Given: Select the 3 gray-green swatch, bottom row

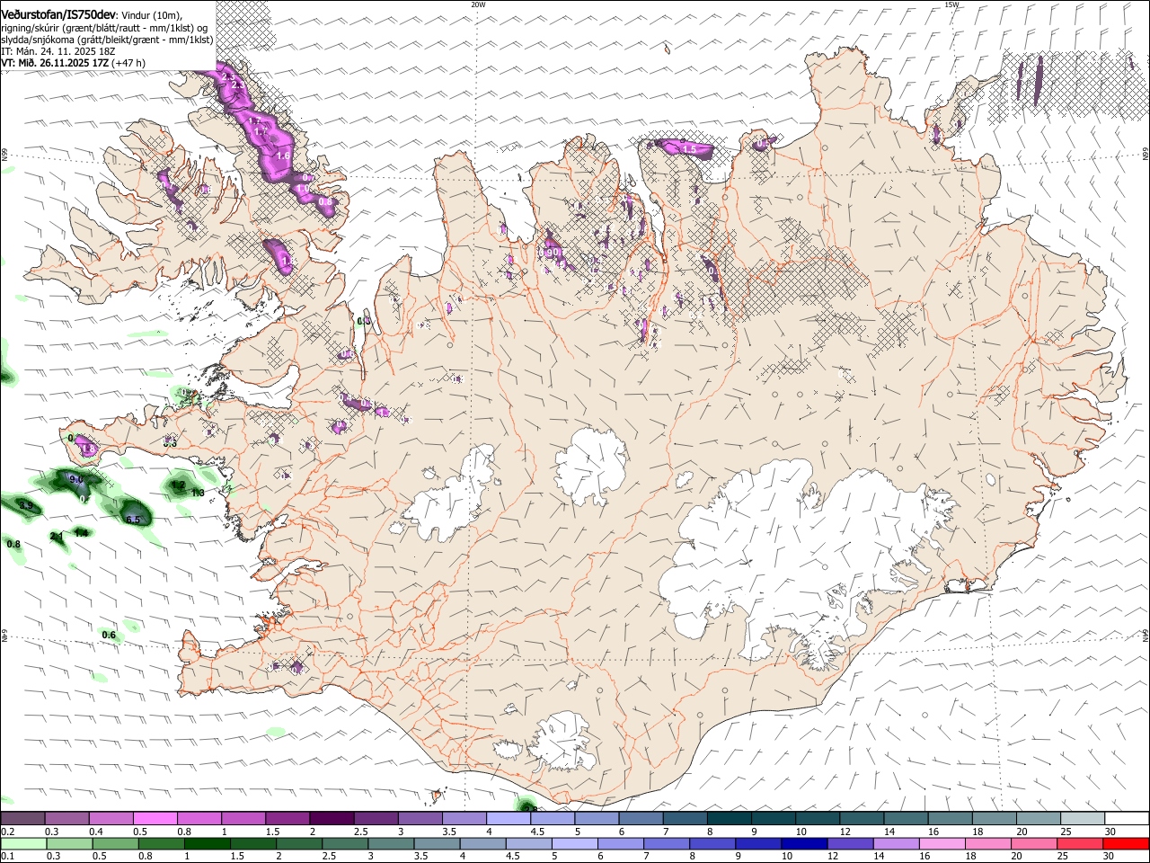Looking at the screenshot, I should [390, 843].
